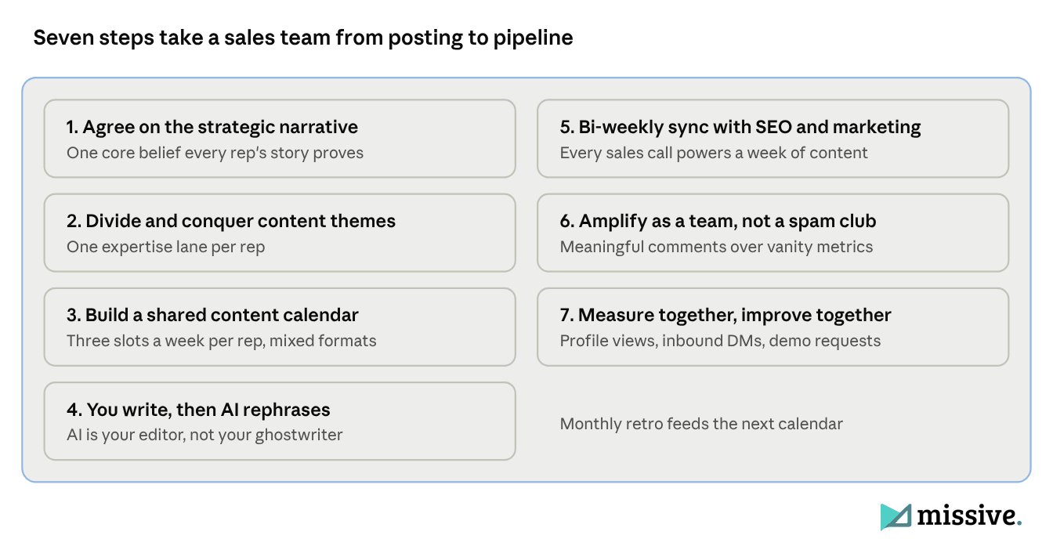Select heading "3. Build a shared content calendar"
Screen dimensions: 1053x546
coord(212,315)
